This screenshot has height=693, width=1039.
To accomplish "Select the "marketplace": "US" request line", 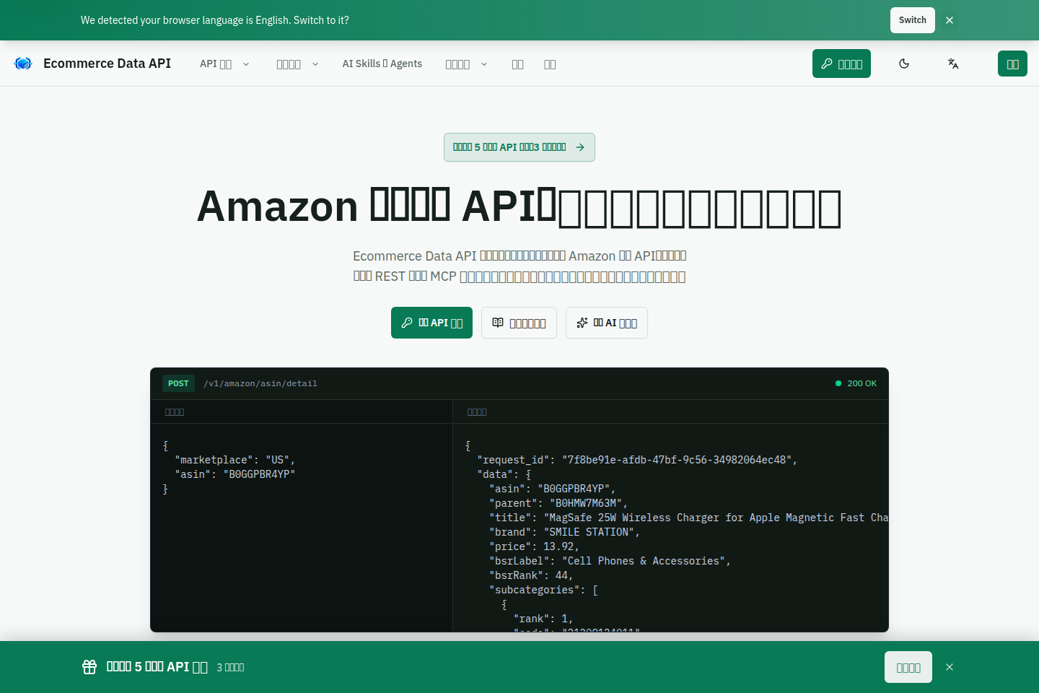I will click(235, 460).
